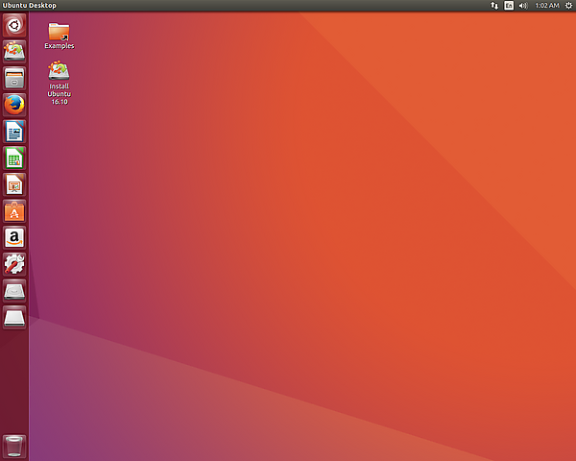Open the Ubuntu Dash search launcher
The width and height of the screenshot is (576, 461).
[14, 25]
